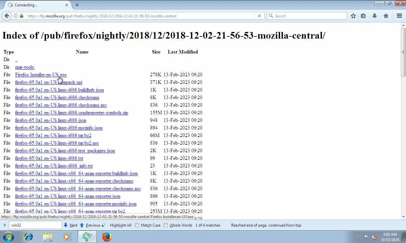Viewport: 406px width, 243px height.
Task: Open the Downloads arrow icon
Action: tap(375, 16)
